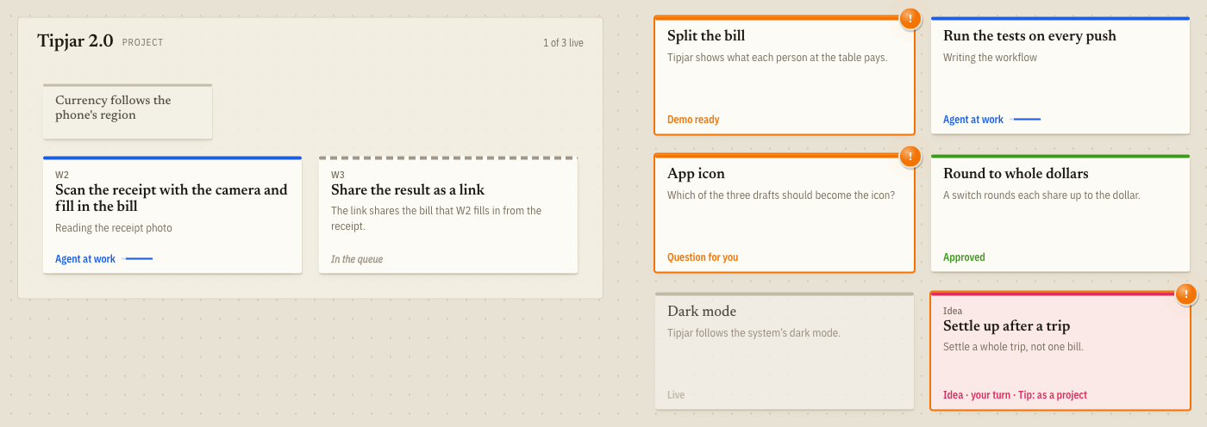The width and height of the screenshot is (1207, 427).
Task: Click the alert badge on Settle up after a trip
Action: coord(1186,294)
